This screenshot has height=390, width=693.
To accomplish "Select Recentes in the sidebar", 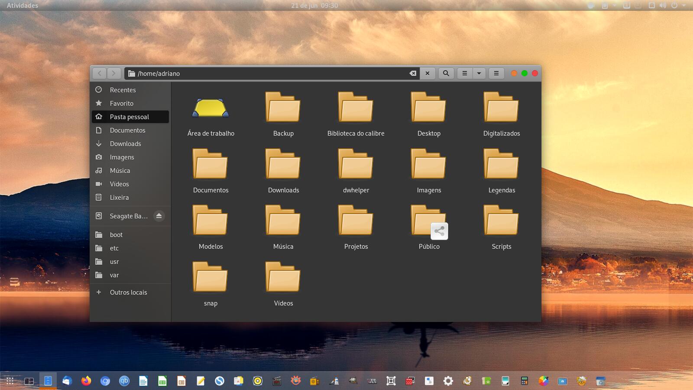I will 123,90.
